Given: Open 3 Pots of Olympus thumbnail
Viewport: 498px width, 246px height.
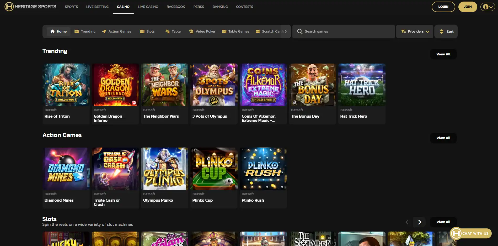Looking at the screenshot, I should coord(214,85).
